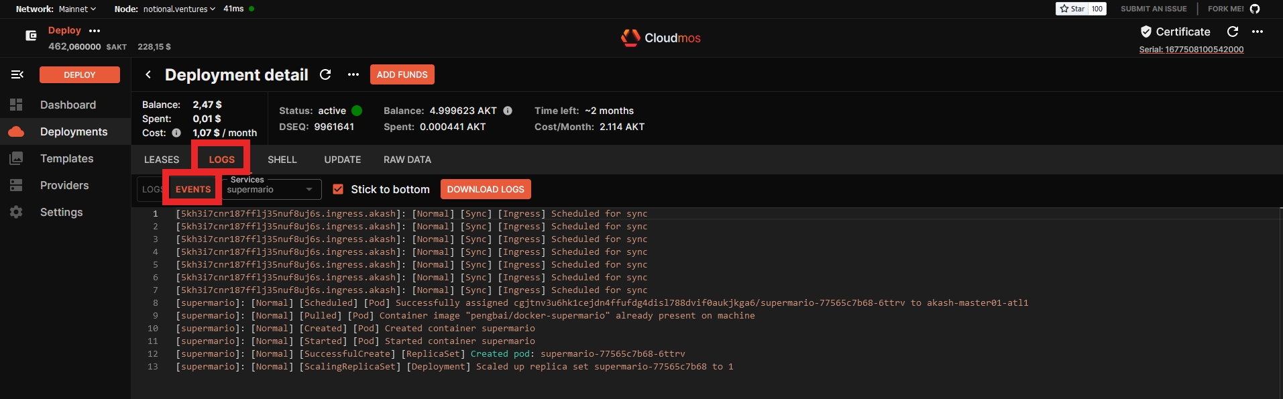
Task: Switch to the LEASES tab
Action: [162, 160]
